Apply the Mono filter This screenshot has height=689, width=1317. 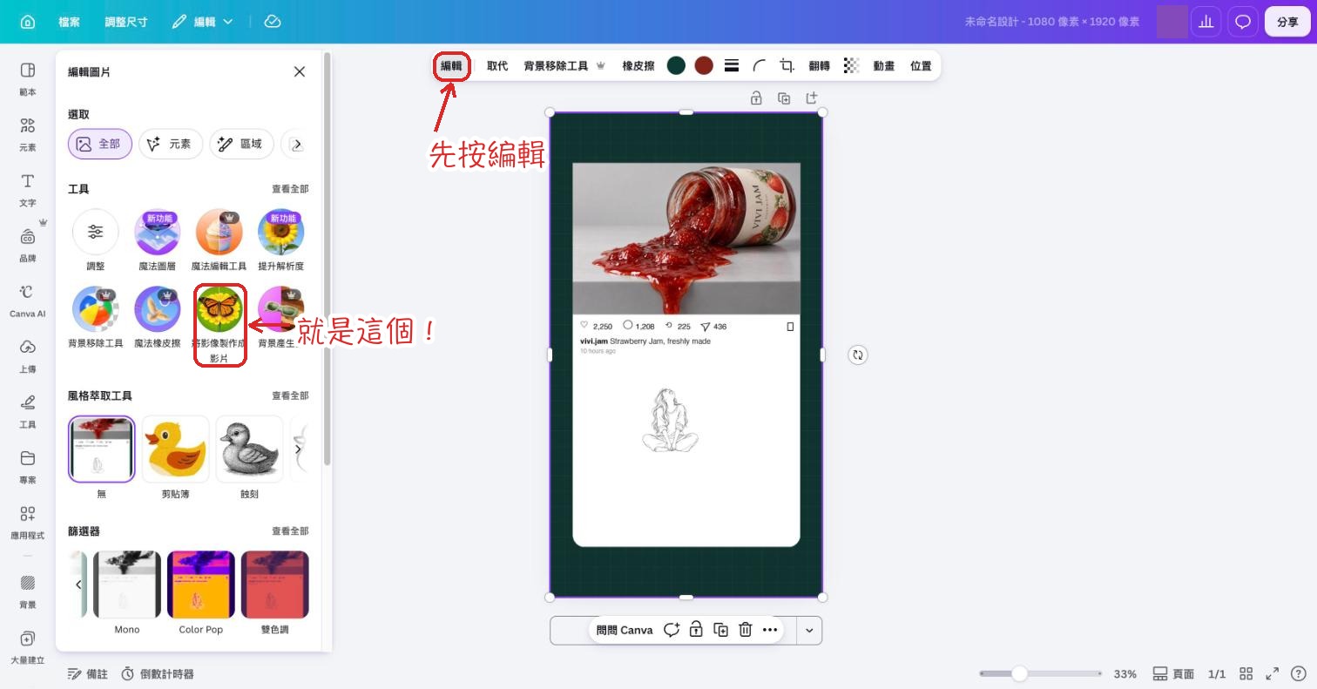click(x=127, y=584)
